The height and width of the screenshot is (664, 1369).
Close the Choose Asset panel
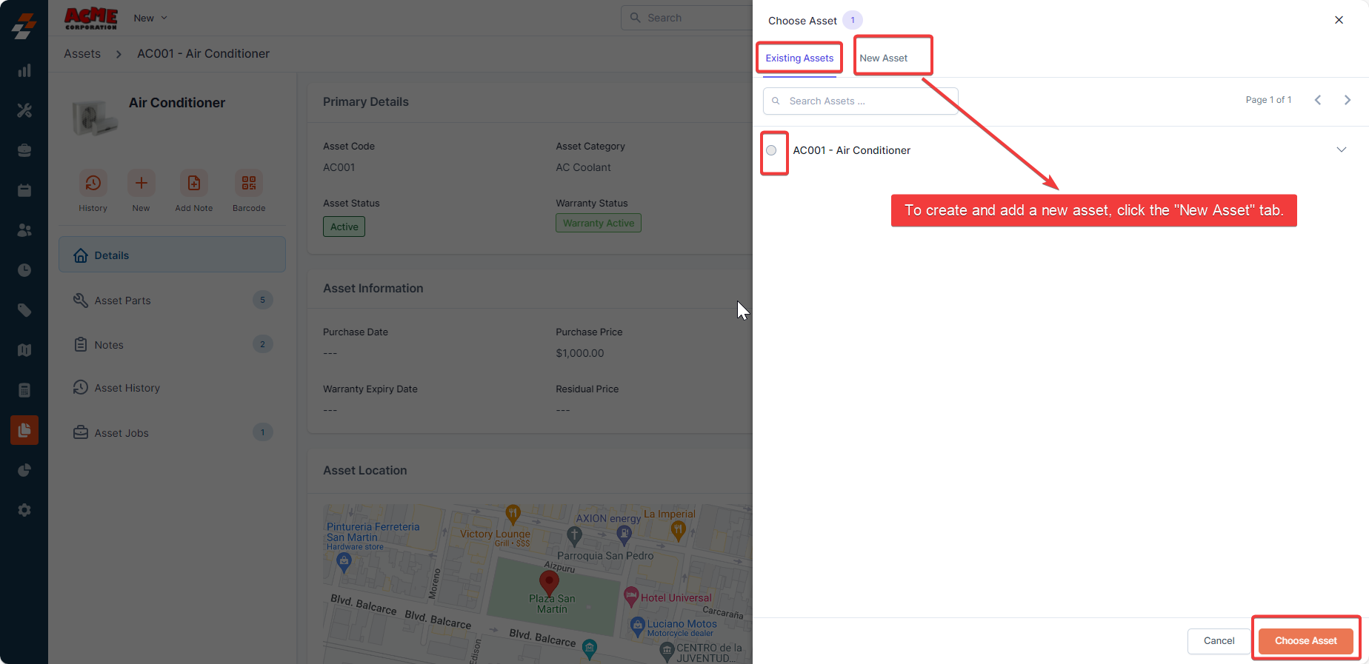1339,20
